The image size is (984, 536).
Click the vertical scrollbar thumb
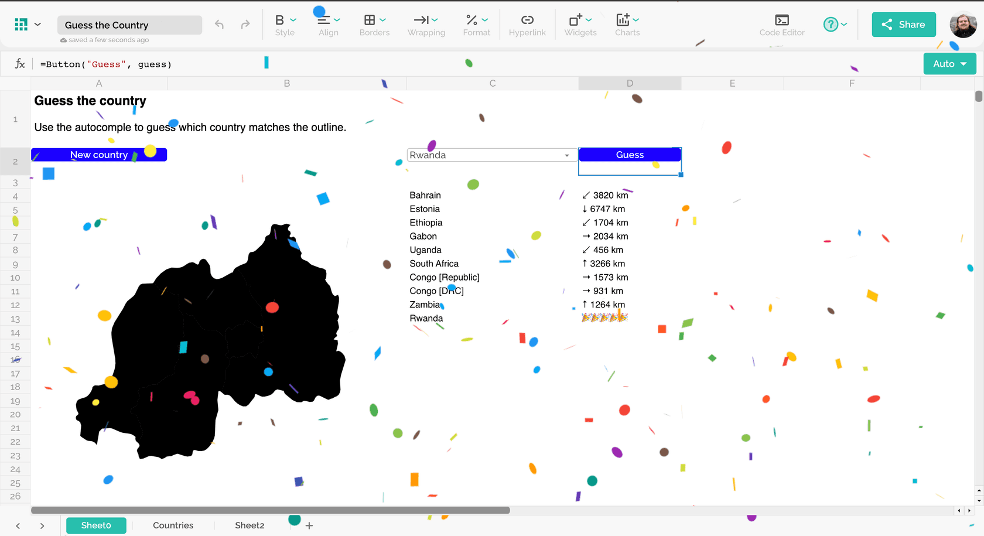coord(979,97)
